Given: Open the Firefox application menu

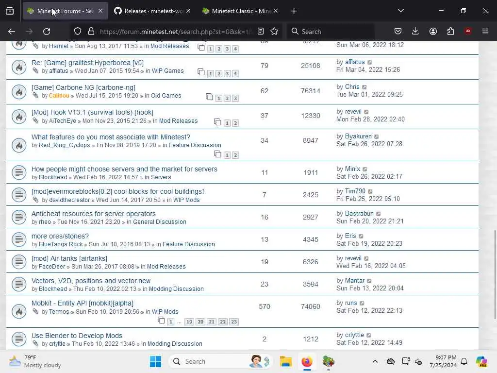Looking at the screenshot, I should (x=485, y=31).
